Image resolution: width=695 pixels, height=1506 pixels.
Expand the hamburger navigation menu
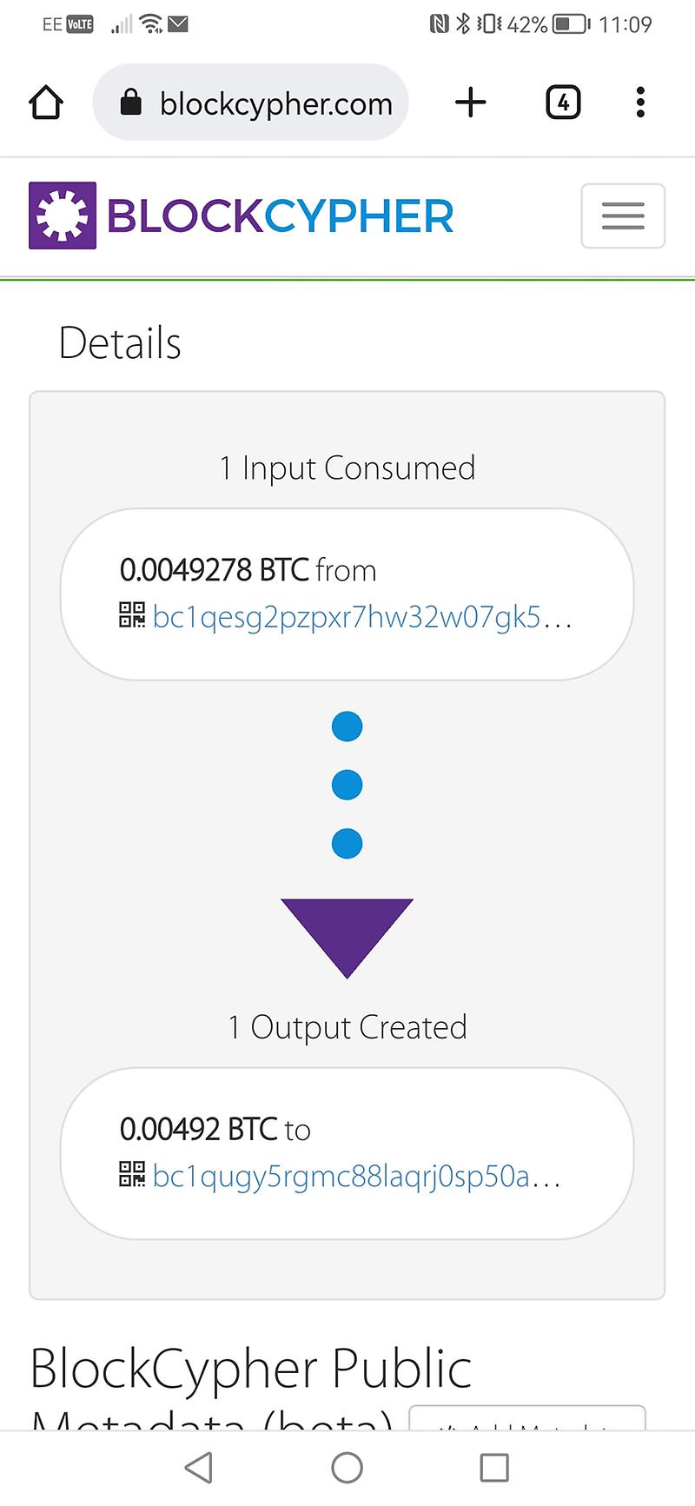[x=622, y=216]
